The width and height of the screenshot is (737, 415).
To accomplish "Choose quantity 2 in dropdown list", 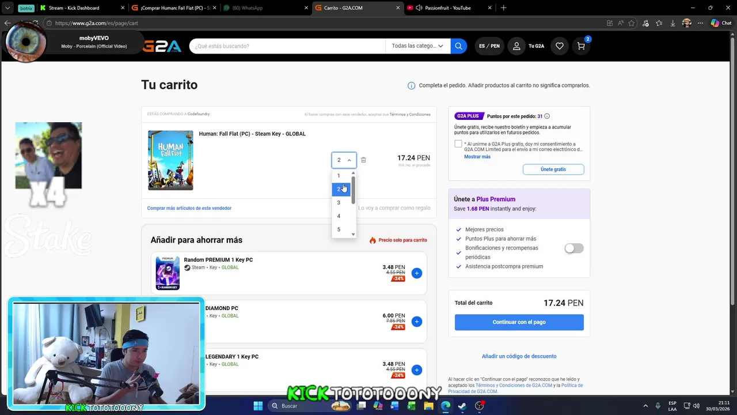I will [x=341, y=189].
